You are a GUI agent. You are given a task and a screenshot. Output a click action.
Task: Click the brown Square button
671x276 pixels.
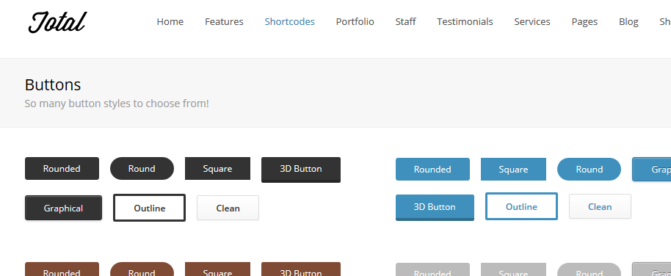[x=217, y=269]
